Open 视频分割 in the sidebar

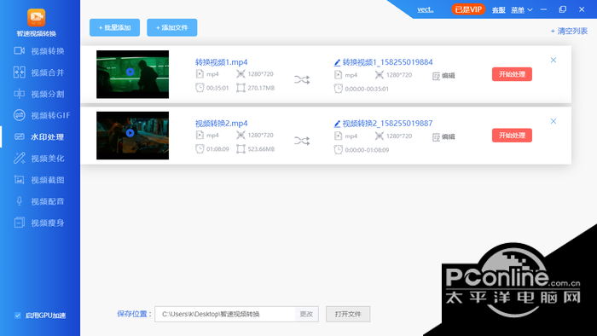(x=39, y=94)
